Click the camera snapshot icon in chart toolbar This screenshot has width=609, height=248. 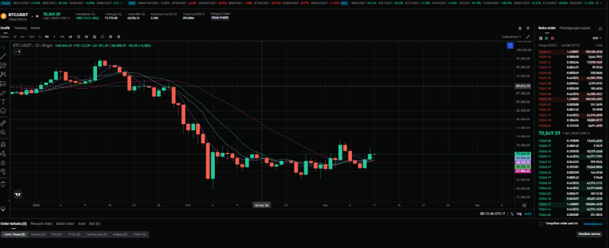[520, 29]
